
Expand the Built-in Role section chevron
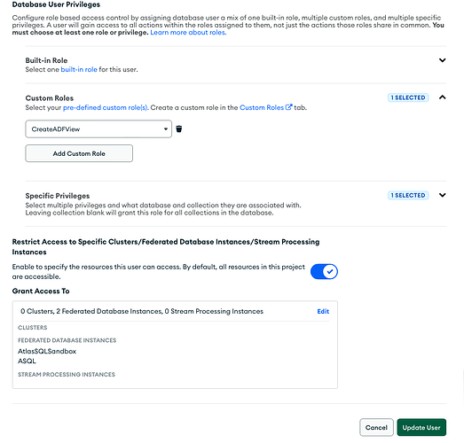coord(442,60)
